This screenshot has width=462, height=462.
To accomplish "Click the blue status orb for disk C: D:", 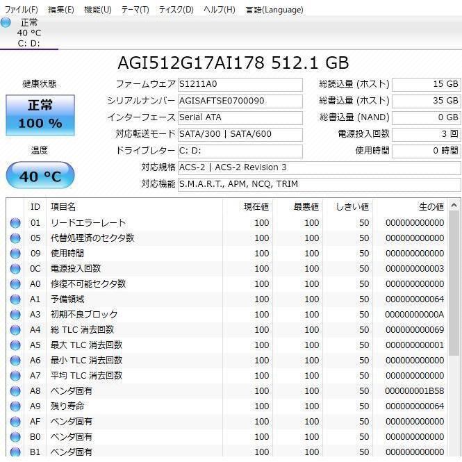I will [x=6, y=23].
